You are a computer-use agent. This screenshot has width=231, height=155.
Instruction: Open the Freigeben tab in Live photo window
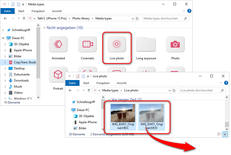click(103, 83)
